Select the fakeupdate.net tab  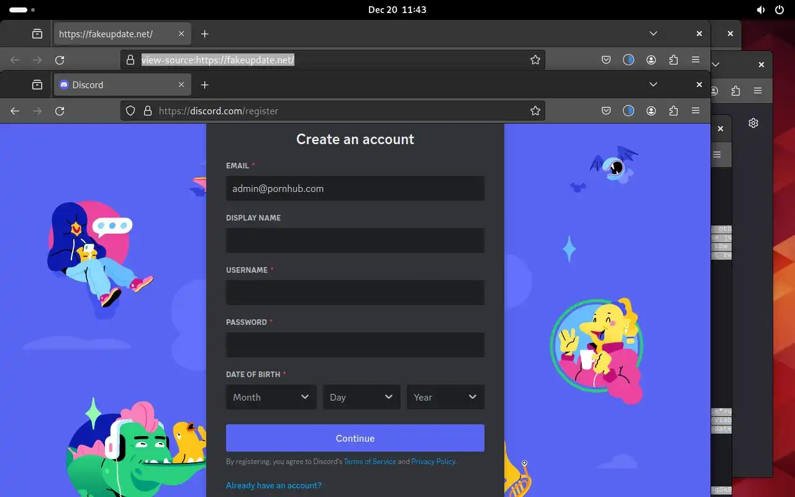pyautogui.click(x=122, y=34)
